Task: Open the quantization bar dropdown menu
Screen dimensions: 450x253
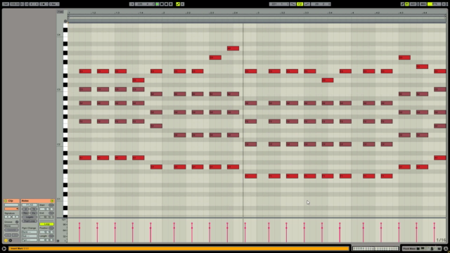Action: 54,4
